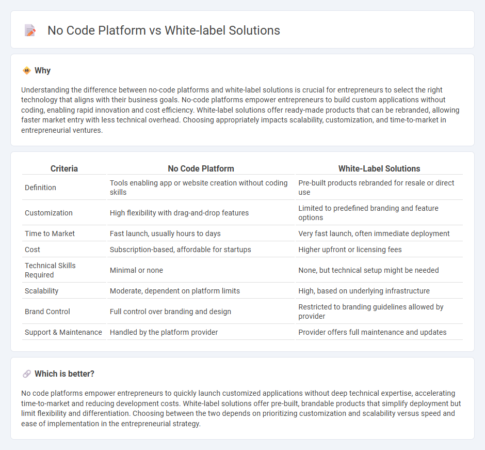This screenshot has height=450, width=485.
Task: Click cell 'Limited to predefined branding and feature options'
Action: [x=379, y=213]
